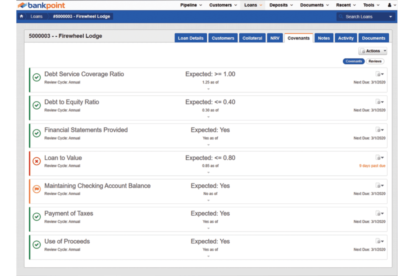Open the Documents tab of the loan

tap(373, 38)
